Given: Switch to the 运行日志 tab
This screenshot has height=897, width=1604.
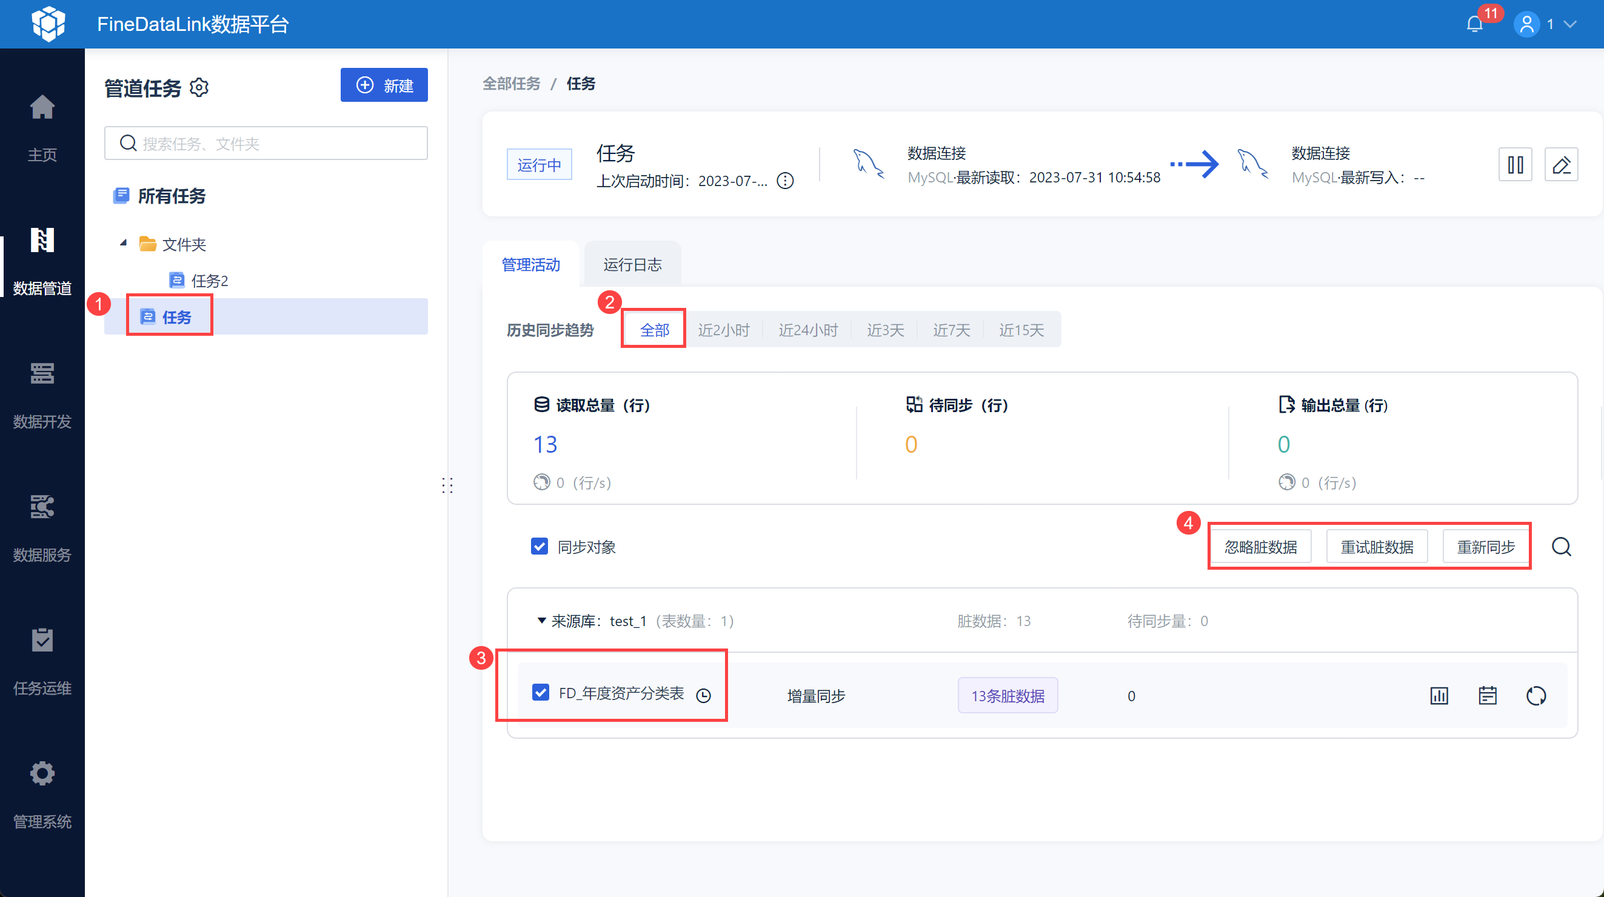Looking at the screenshot, I should point(632,265).
